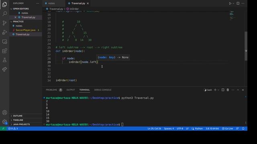Open the Explorer view icon
This screenshot has width=257, height=144.
point(4,4)
